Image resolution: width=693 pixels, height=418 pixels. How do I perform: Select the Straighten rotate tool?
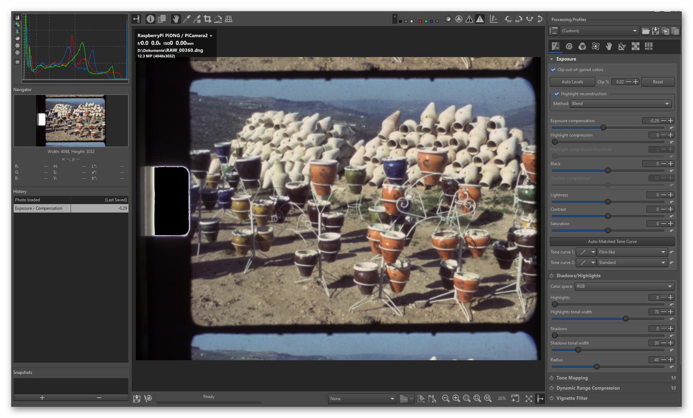click(x=218, y=19)
